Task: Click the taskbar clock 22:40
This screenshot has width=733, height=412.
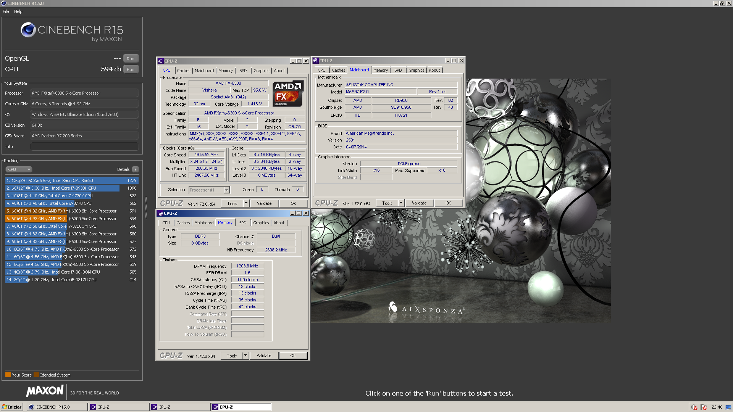Action: pos(717,407)
